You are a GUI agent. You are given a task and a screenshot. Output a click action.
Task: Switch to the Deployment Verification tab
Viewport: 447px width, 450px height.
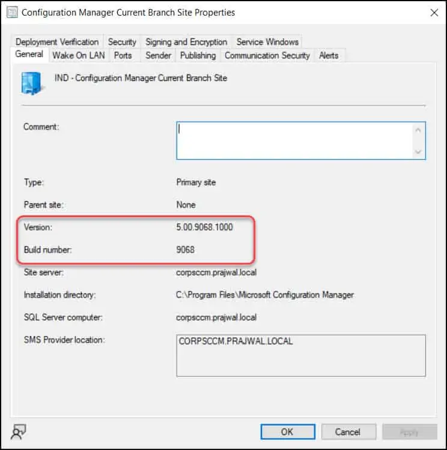tap(57, 42)
